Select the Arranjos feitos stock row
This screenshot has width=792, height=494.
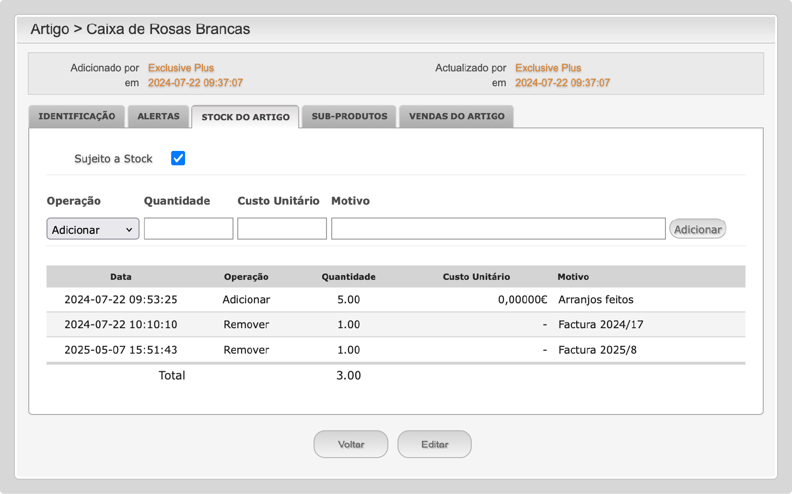[595, 300]
